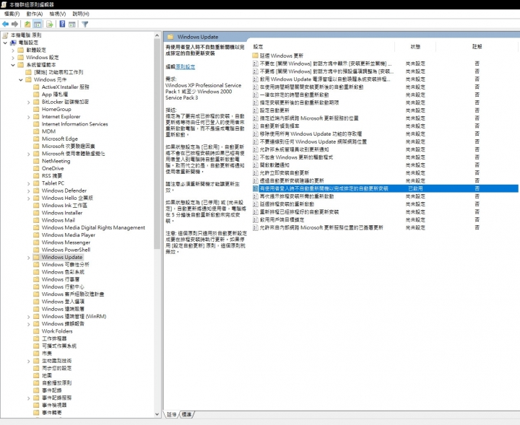The width and height of the screenshot is (520, 425).
Task: Open the 檔案(F) menu
Action: pos(12,14)
